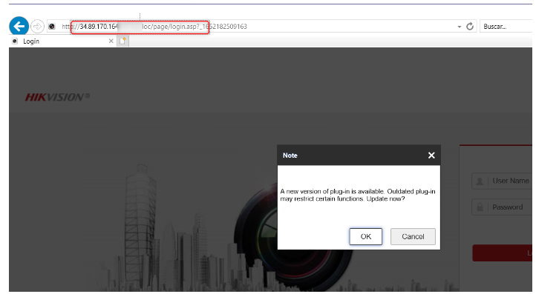Click the Hikvision logo
The image size is (536, 294).
coord(57,97)
